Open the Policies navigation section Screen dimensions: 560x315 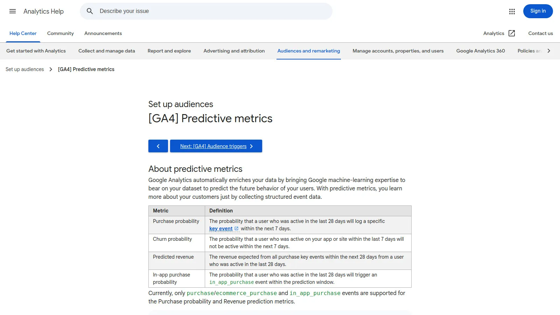pos(528,51)
